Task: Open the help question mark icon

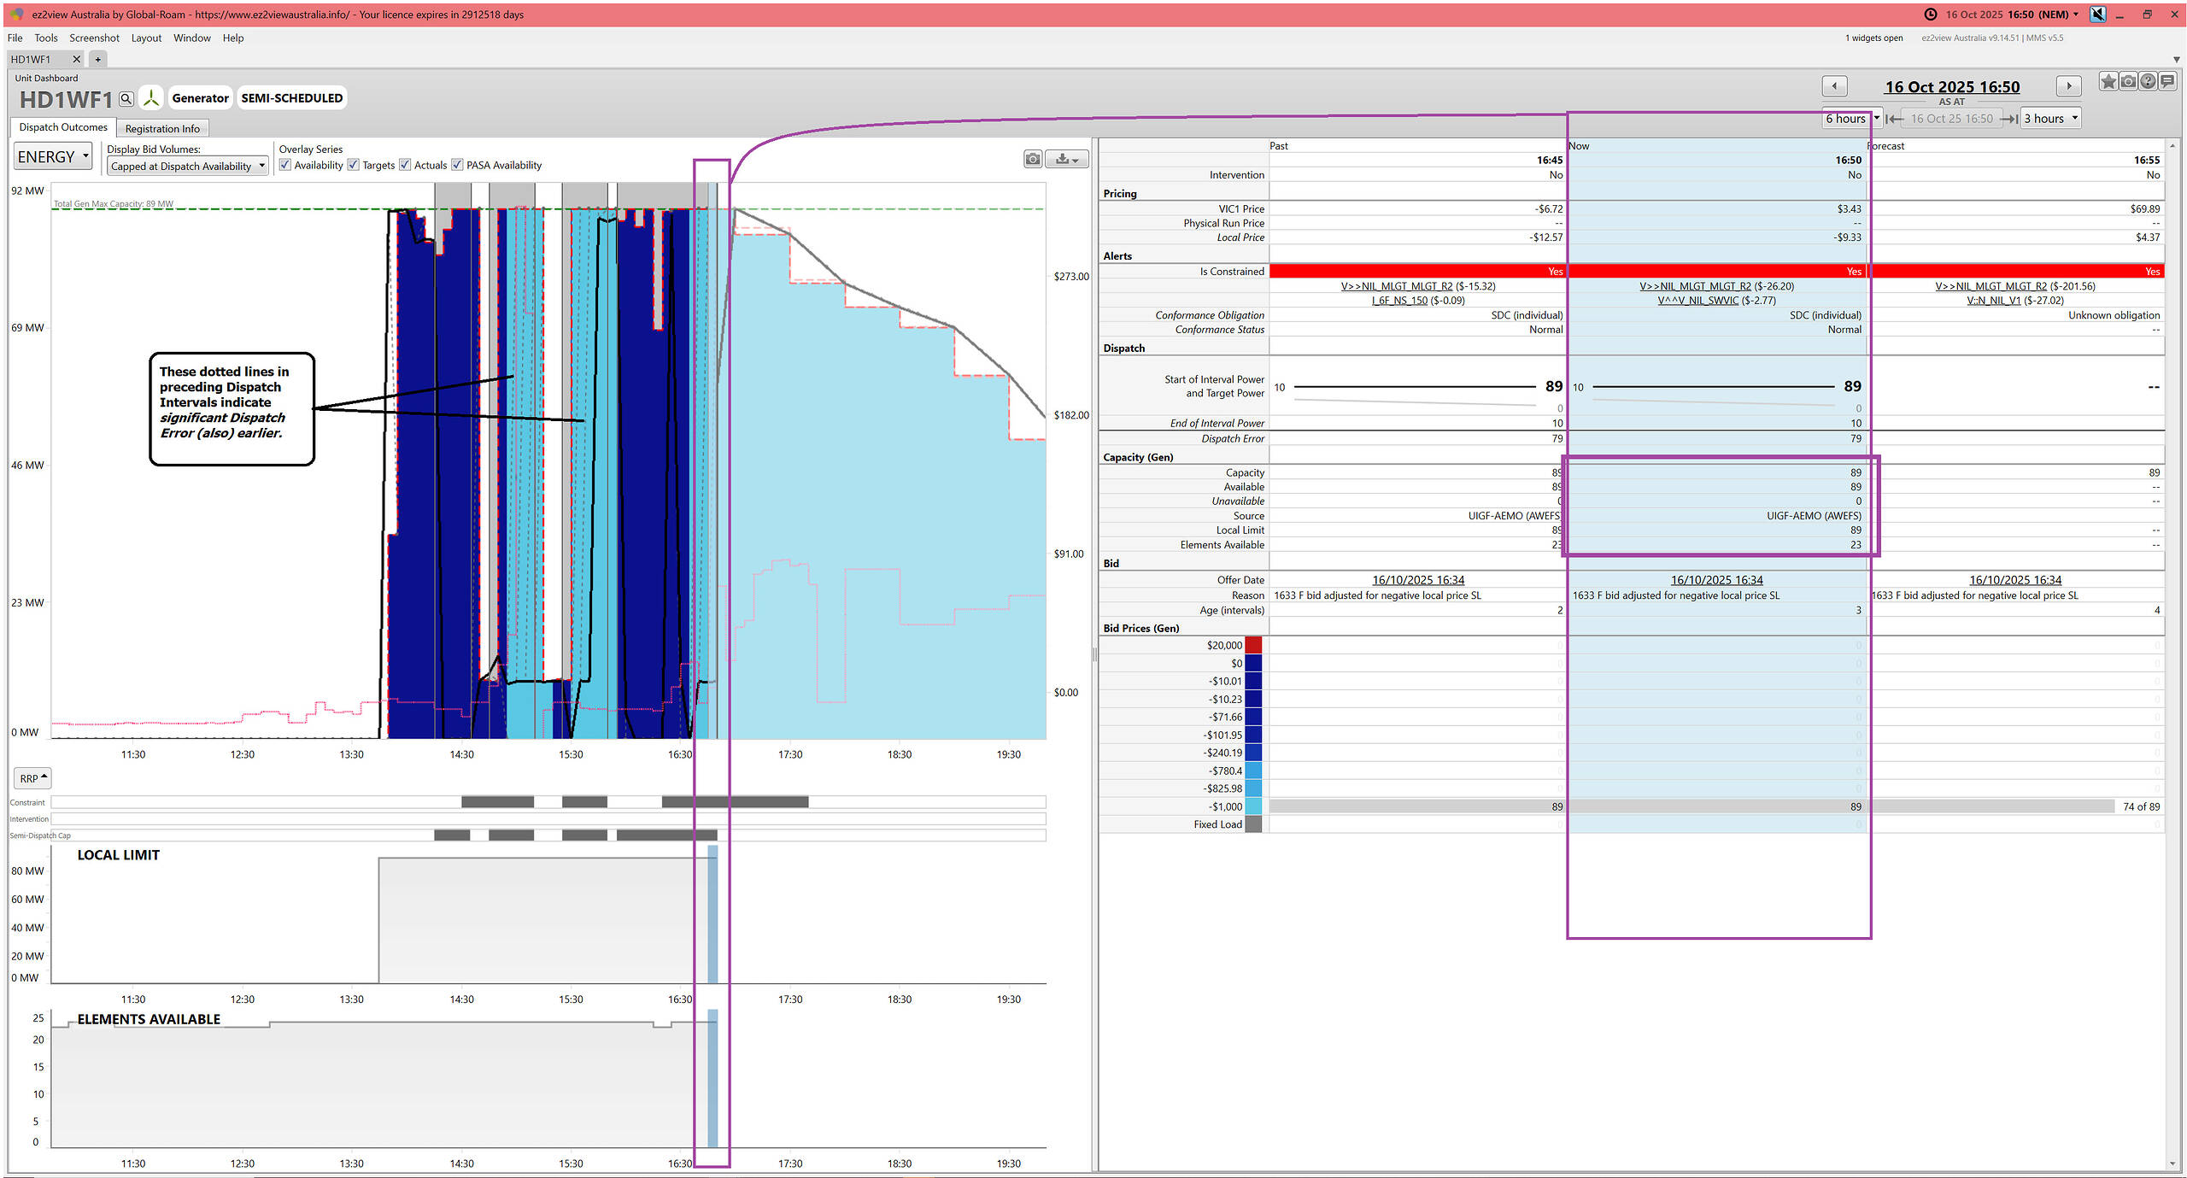Action: pos(2148,82)
